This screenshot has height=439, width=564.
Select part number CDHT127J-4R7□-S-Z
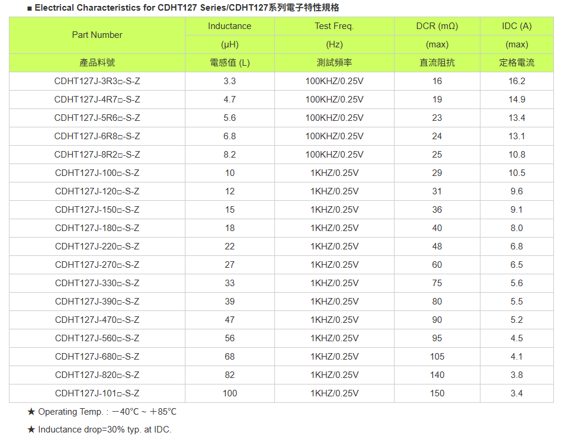pos(97,100)
